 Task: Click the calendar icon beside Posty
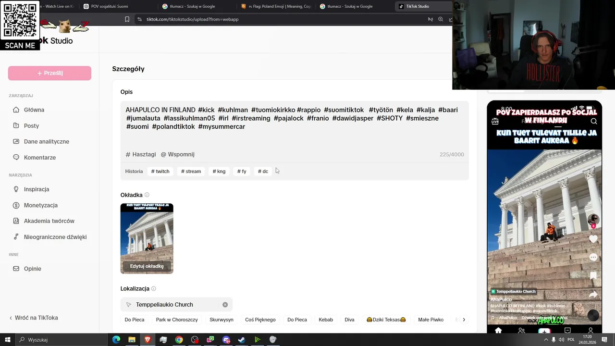(x=16, y=125)
